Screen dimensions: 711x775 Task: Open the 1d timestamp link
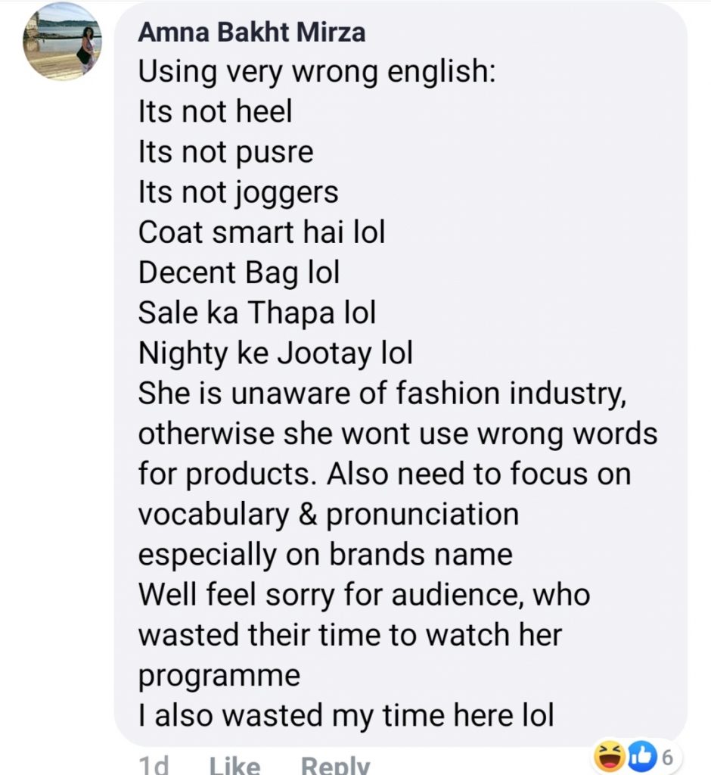[x=154, y=764]
